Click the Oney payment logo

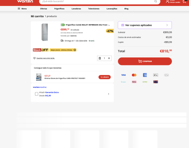click(x=145, y=82)
